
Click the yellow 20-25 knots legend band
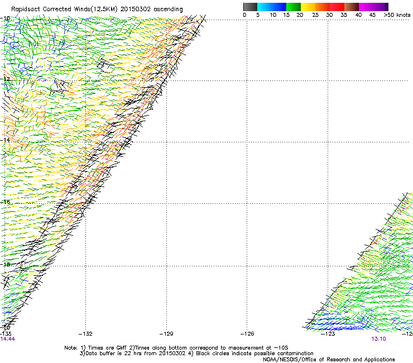(x=308, y=7)
